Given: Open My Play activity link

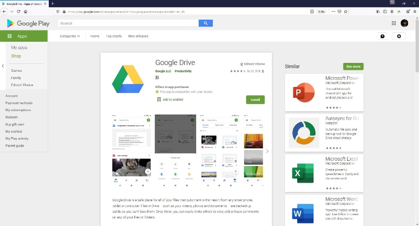Looking at the screenshot, I should pos(17,139).
